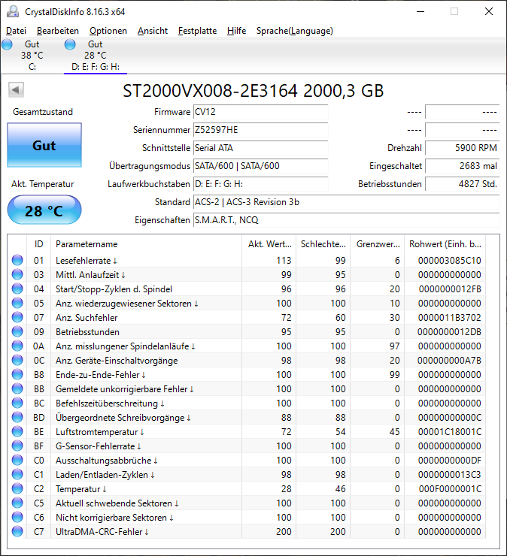Click the blue health orb for drive C:
The image size is (507, 556).
tap(7, 44)
